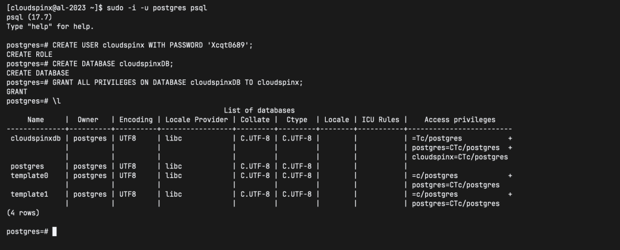Click the block cursor at the last prompt
This screenshot has height=250, width=620.
54,232
